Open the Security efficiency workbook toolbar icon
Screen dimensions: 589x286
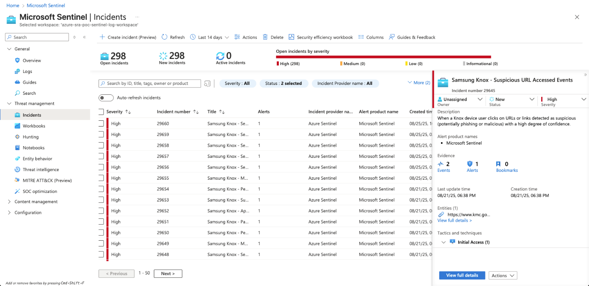click(x=292, y=37)
